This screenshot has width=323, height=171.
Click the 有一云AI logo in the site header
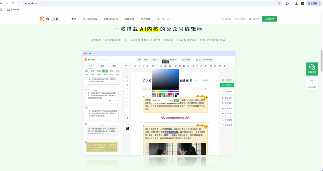[x=50, y=19]
